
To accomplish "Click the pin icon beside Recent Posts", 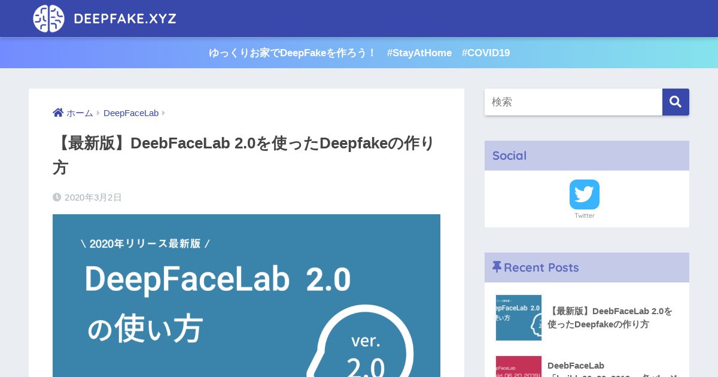I will click(497, 267).
